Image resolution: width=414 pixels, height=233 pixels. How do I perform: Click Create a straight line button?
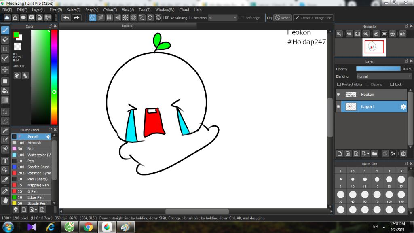[x=313, y=18]
